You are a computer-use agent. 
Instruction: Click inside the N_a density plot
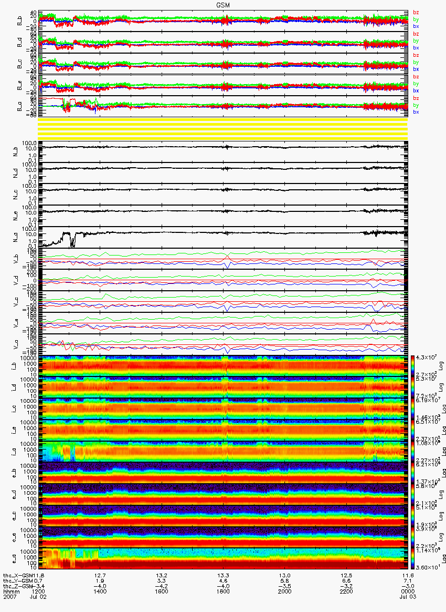click(223, 237)
